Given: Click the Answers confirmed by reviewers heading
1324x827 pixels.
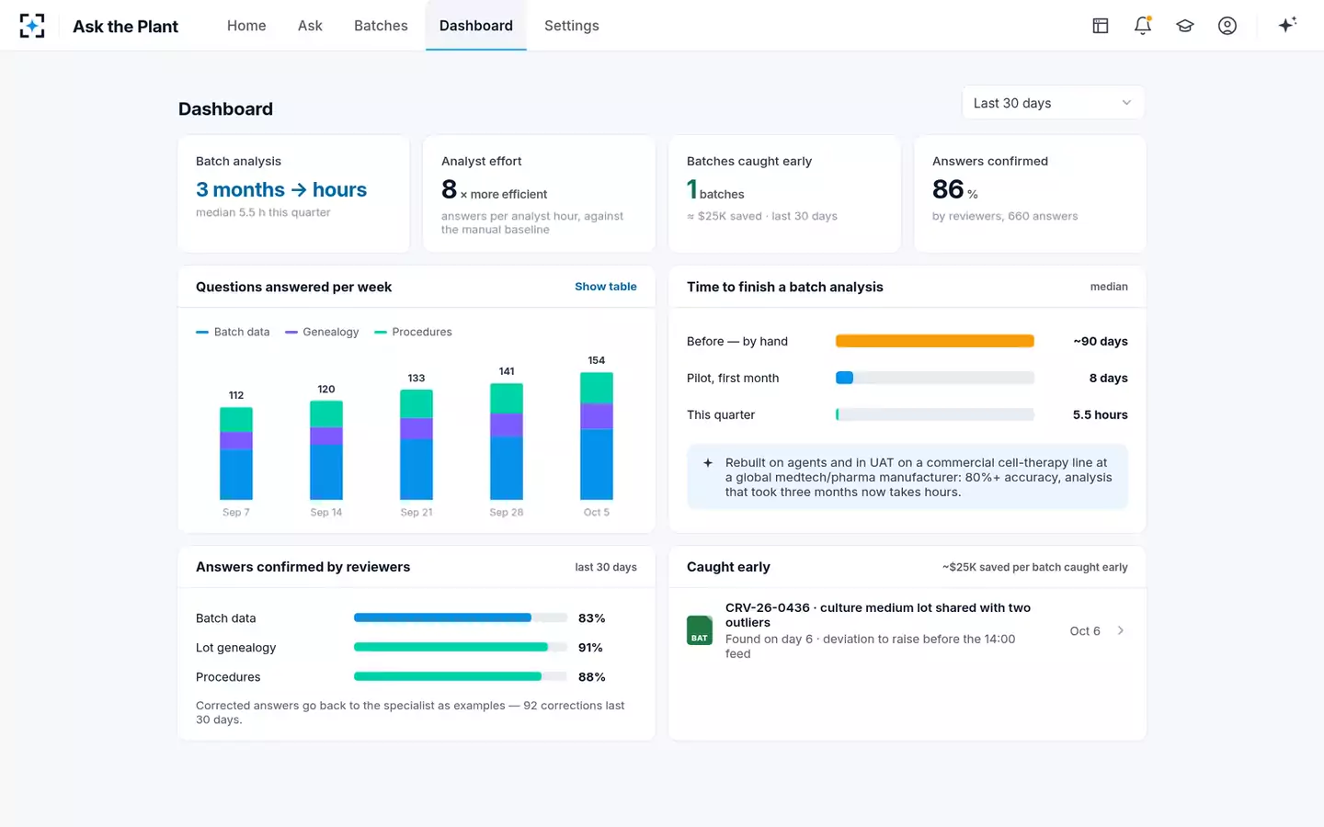Looking at the screenshot, I should [303, 567].
